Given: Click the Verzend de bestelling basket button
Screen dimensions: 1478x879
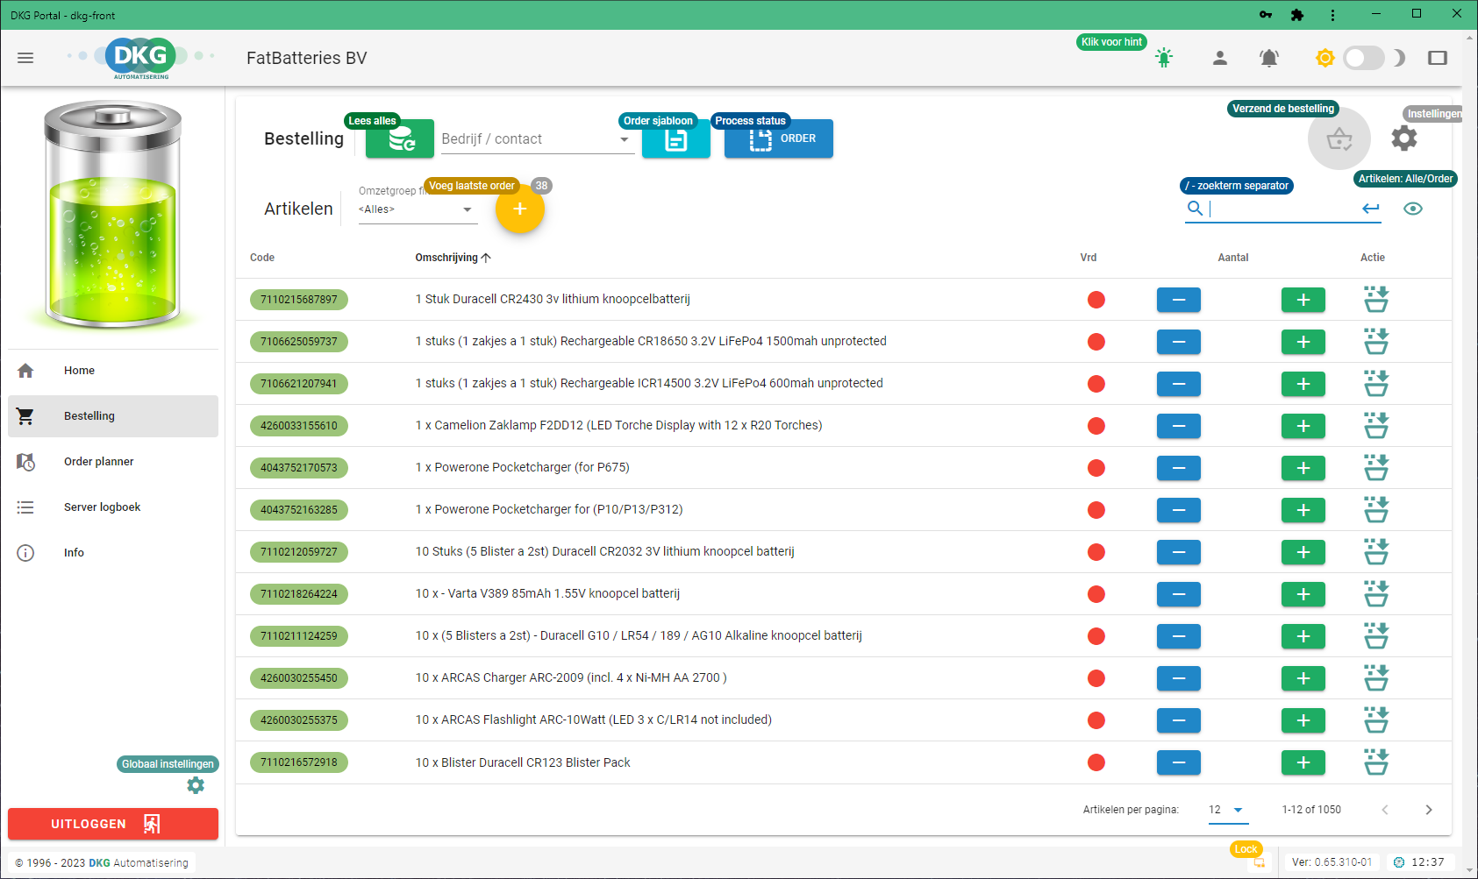Looking at the screenshot, I should pyautogui.click(x=1339, y=138).
